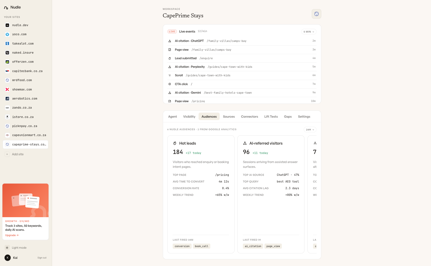Toggle Light mode
Screen dimensions: 431x266
(16, 248)
